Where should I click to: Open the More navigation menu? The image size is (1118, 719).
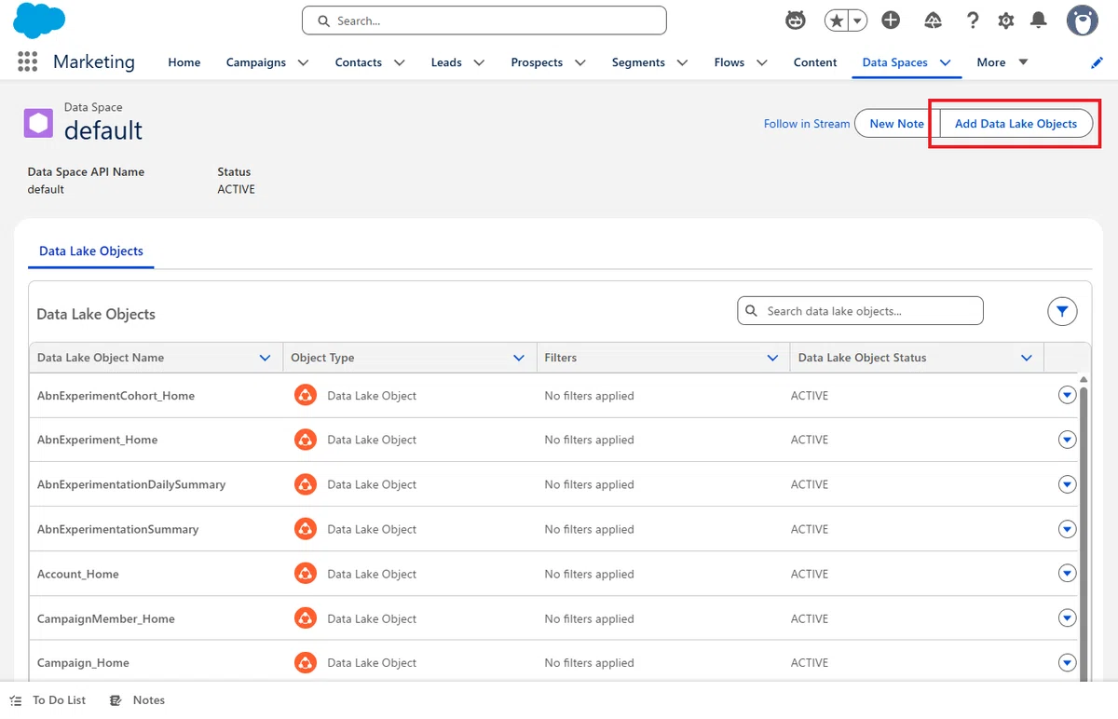1002,62
